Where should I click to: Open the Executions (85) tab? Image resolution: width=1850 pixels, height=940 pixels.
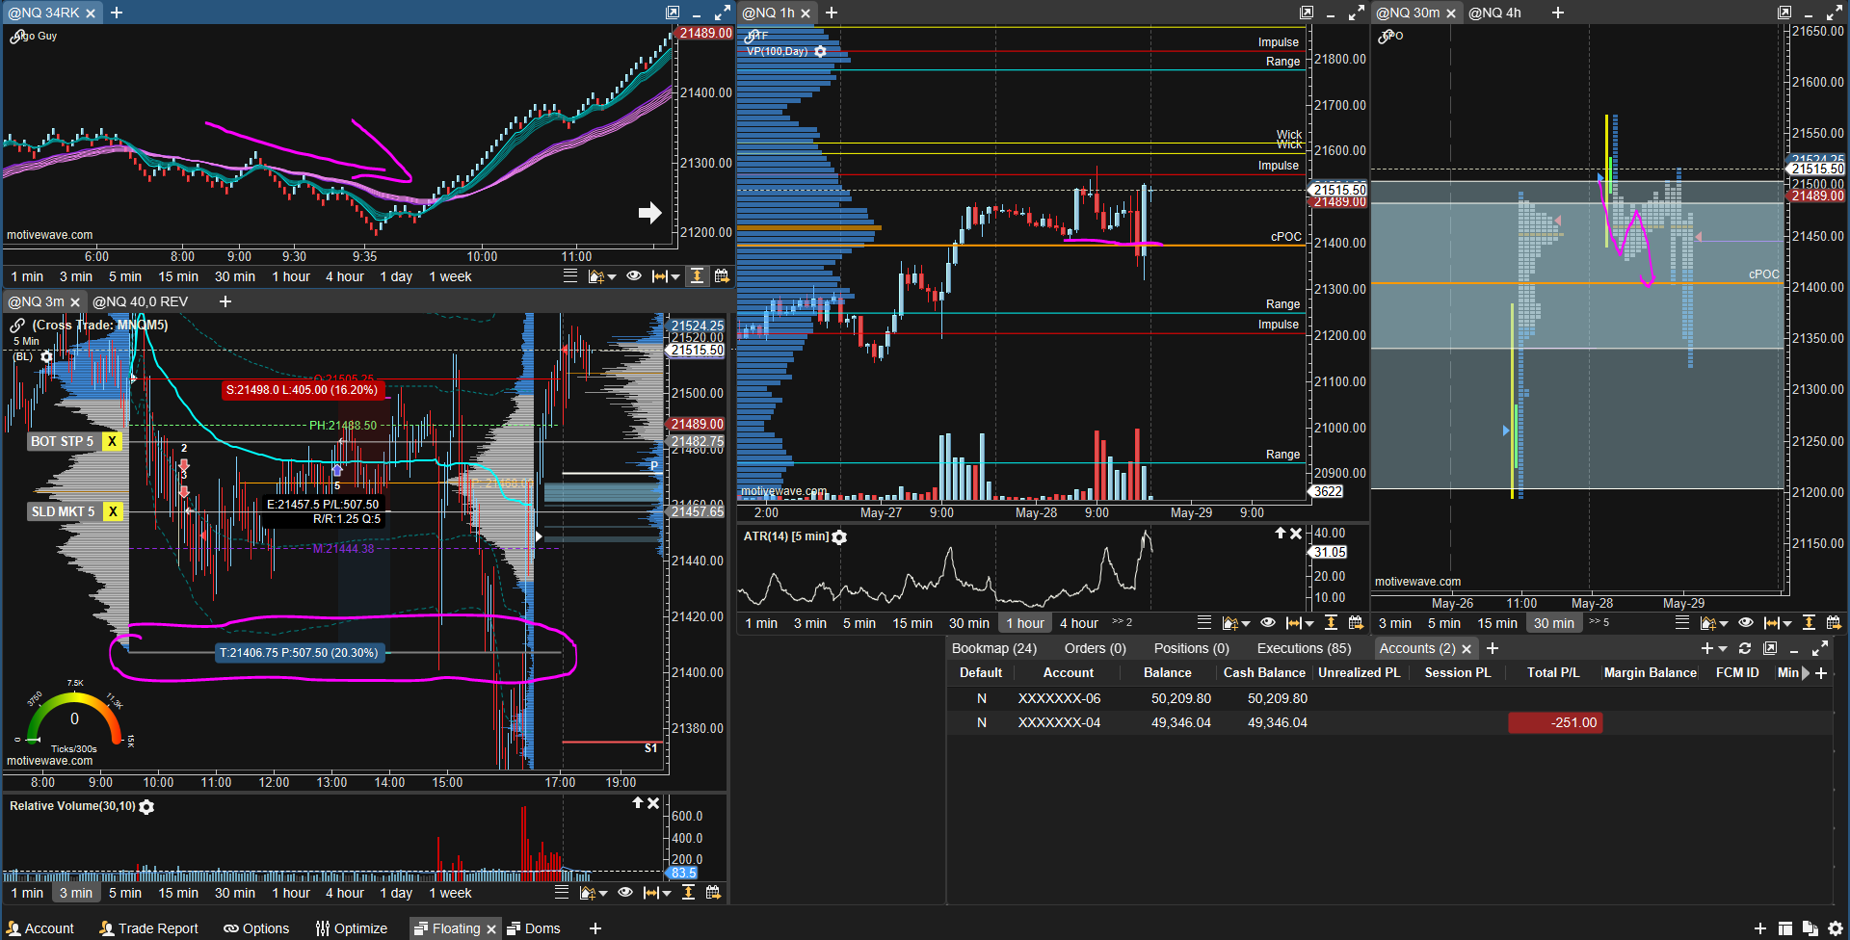pyautogui.click(x=1304, y=648)
